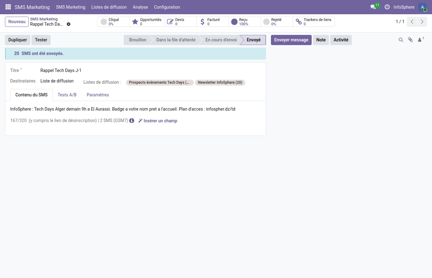Click the Insérer un champ link
The image size is (432, 278).
coord(158,121)
